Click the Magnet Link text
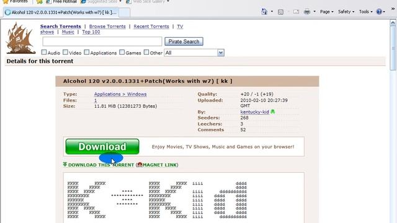Screen dimensions: 397x223 tap(159, 165)
